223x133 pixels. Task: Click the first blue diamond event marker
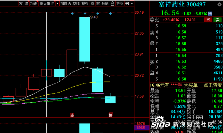point(72,14)
